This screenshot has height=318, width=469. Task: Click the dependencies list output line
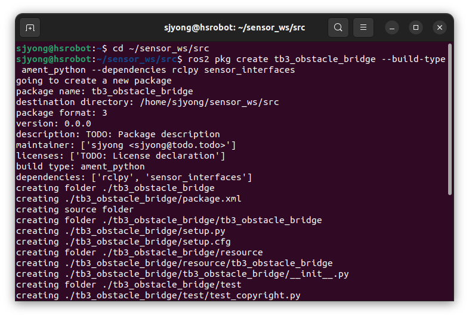(x=134, y=177)
